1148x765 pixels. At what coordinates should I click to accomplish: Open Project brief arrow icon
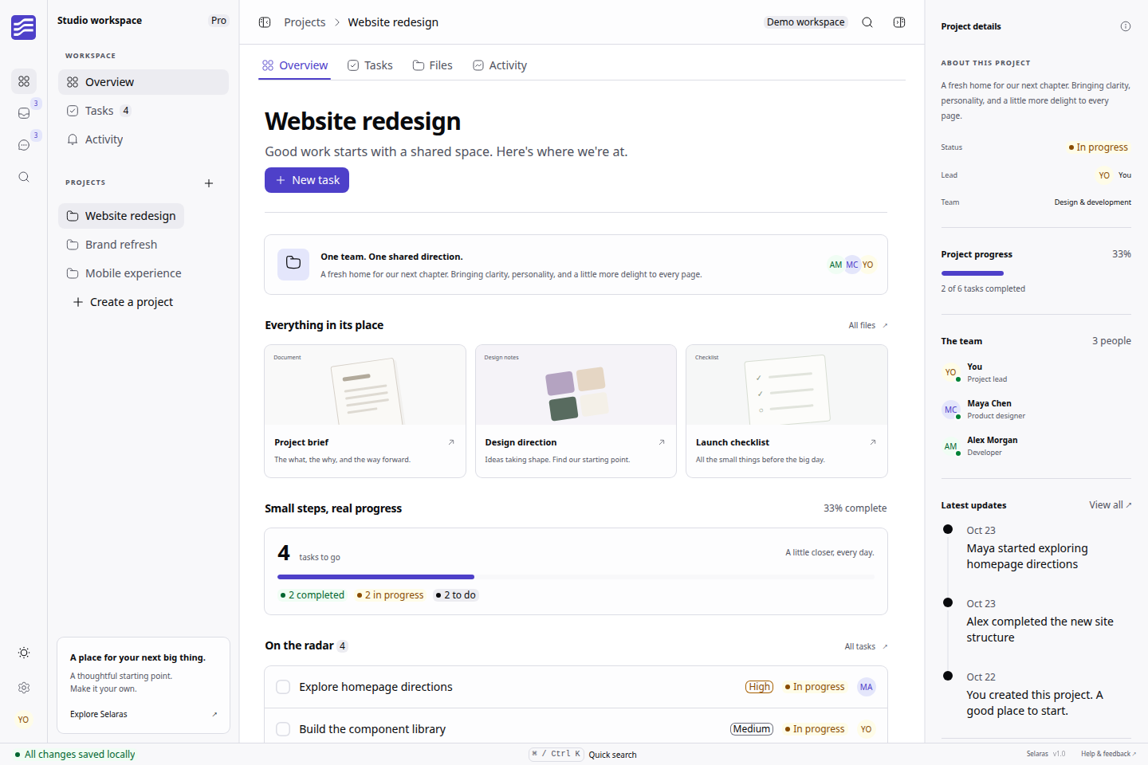[x=451, y=442]
